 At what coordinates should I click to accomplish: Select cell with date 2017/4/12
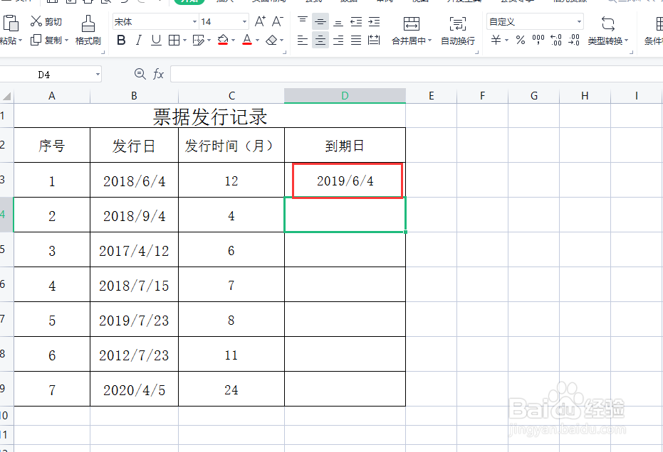tap(134, 250)
